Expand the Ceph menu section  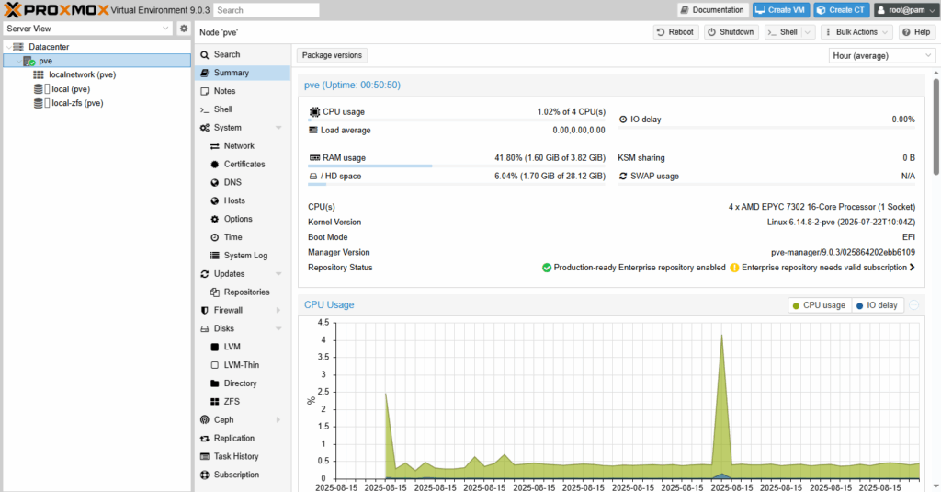pos(278,420)
